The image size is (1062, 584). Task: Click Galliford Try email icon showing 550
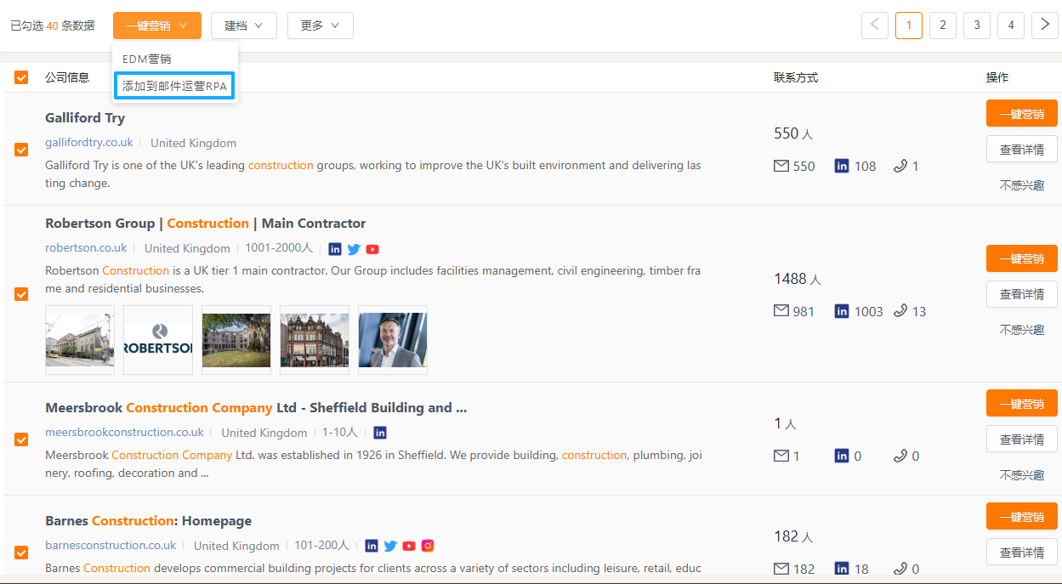[781, 166]
